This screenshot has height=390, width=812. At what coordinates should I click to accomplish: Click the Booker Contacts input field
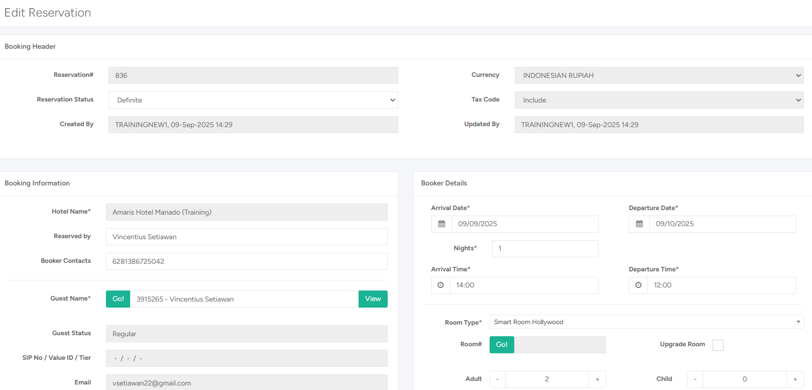247,261
